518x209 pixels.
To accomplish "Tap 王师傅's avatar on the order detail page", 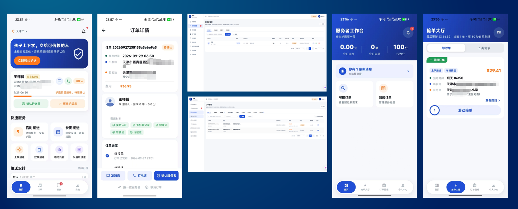I will [x=110, y=102].
